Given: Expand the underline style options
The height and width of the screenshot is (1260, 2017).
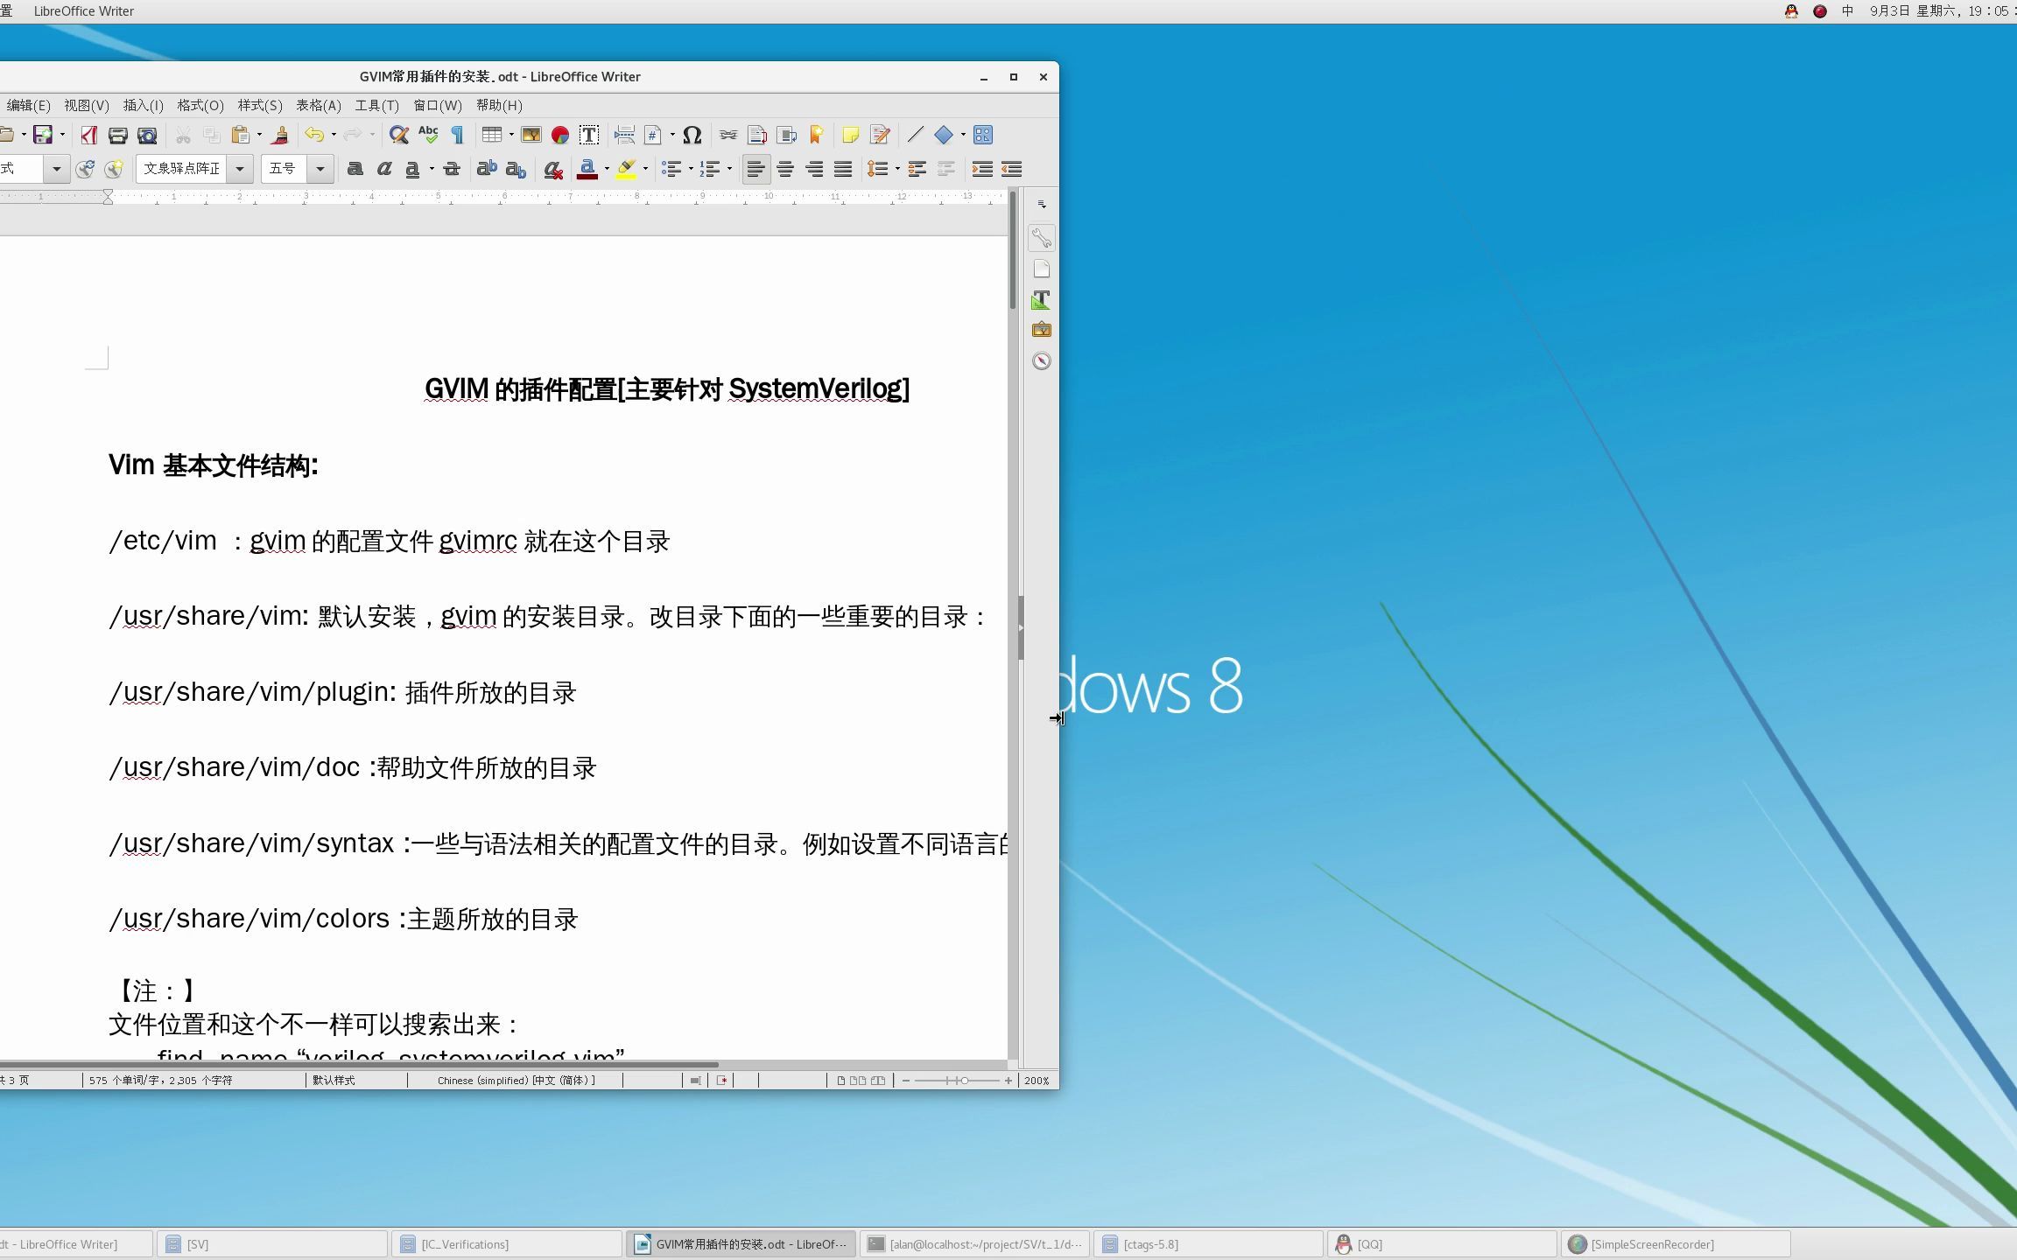Looking at the screenshot, I should click(x=432, y=169).
